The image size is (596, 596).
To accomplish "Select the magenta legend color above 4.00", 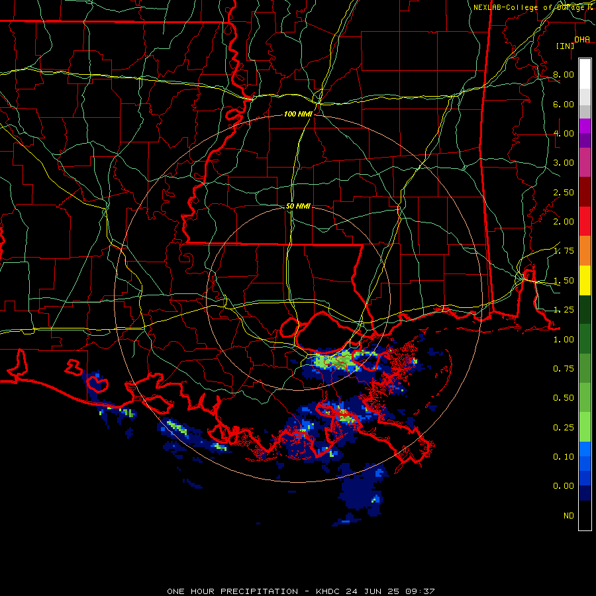I will [585, 126].
